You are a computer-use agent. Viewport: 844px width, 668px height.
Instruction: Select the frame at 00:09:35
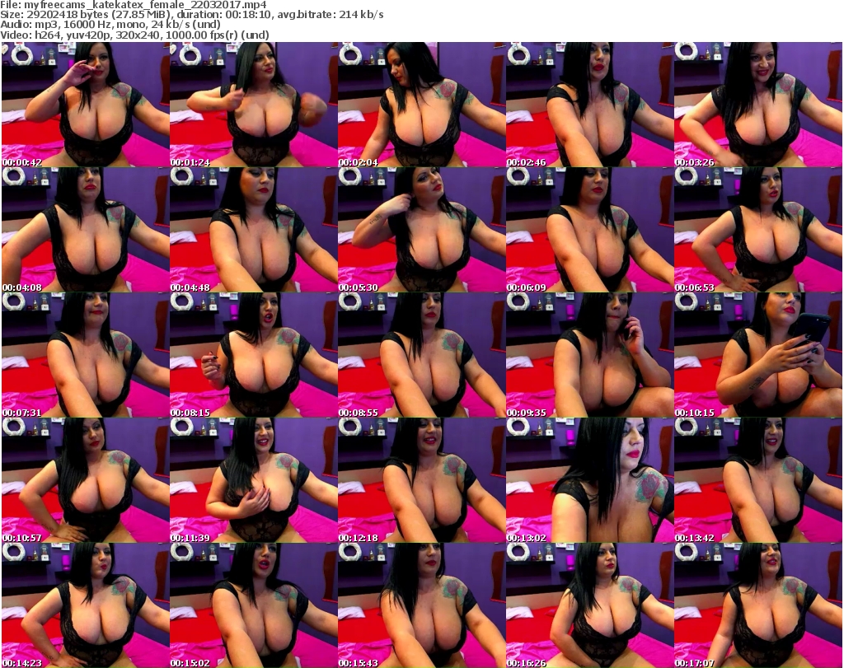[x=590, y=355]
